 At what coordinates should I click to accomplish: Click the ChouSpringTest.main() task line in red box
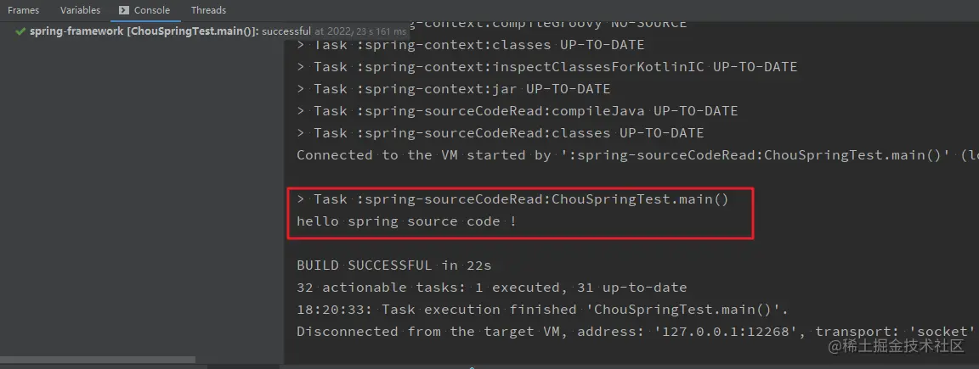pos(512,199)
